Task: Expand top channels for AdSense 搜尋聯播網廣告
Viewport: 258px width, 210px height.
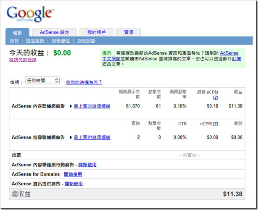Action: click(x=92, y=137)
